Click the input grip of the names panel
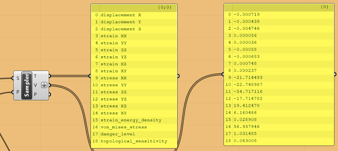 point(90,76)
